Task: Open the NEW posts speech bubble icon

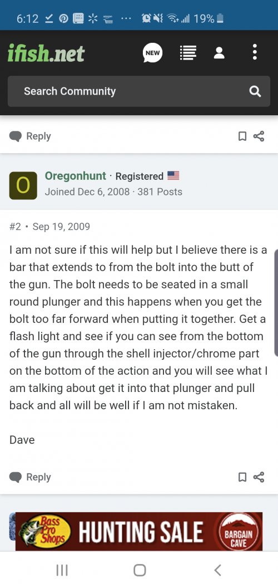Action: 152,52
